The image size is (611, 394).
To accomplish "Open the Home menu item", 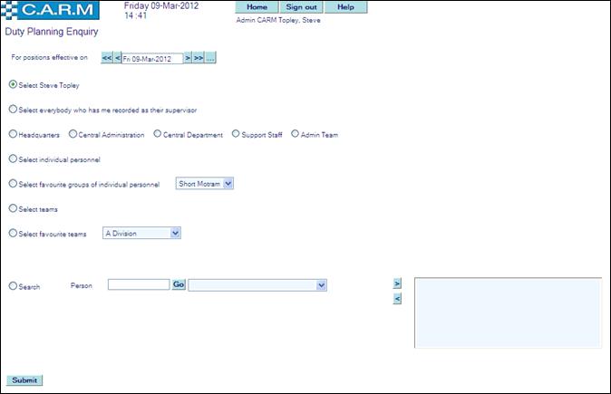I will pos(257,7).
